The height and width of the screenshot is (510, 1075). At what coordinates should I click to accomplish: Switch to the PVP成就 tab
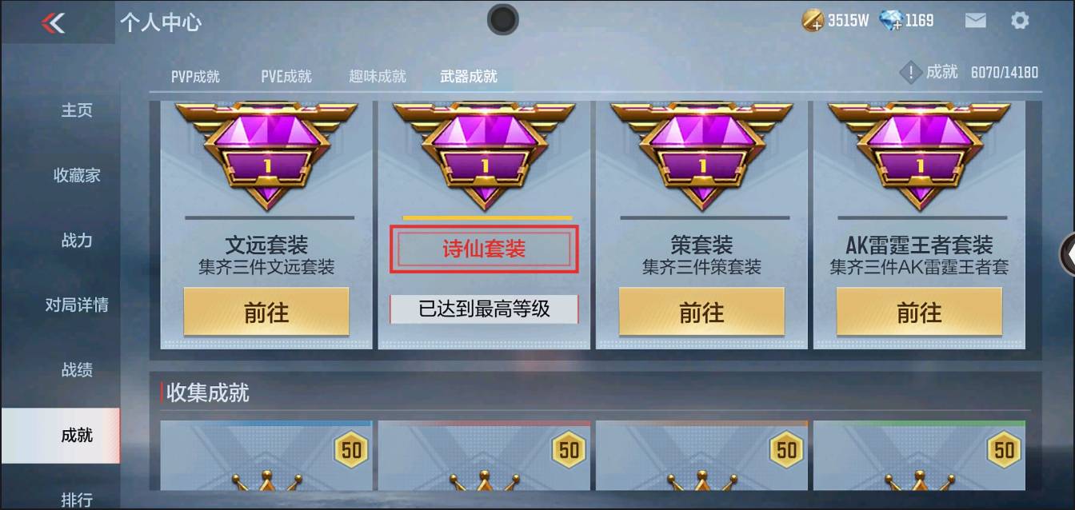195,77
